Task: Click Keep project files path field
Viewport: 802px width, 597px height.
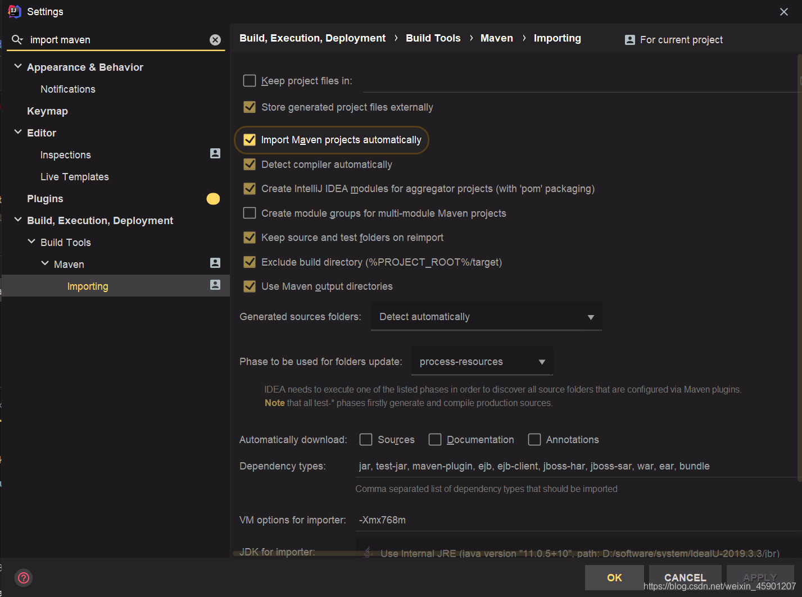Action: pos(582,81)
